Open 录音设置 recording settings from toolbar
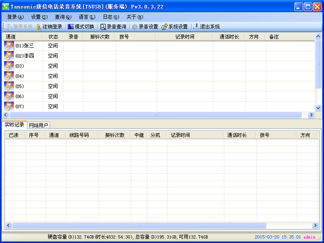This screenshot has height=243, width=324. coord(135,27)
